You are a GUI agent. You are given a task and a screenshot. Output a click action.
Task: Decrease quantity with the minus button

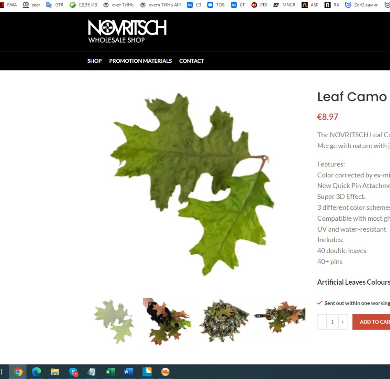click(x=322, y=322)
